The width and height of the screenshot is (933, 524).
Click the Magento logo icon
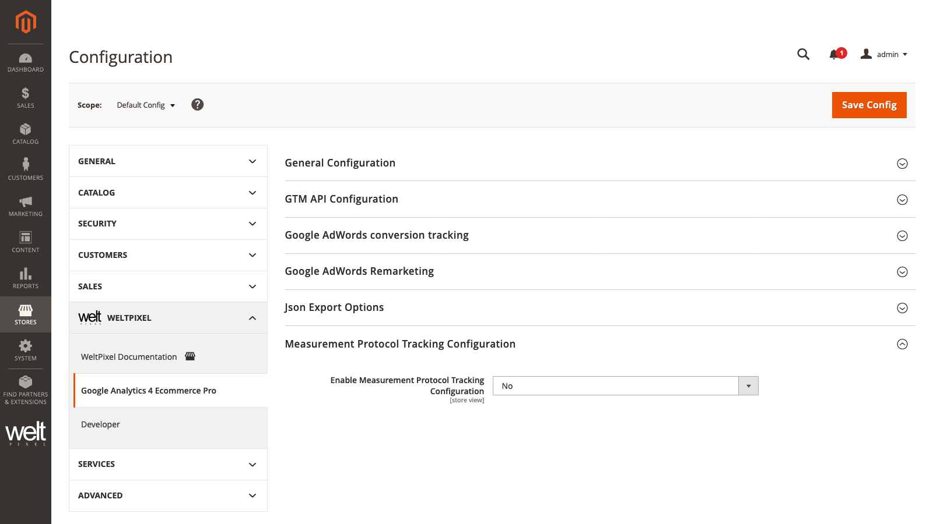[x=26, y=22]
